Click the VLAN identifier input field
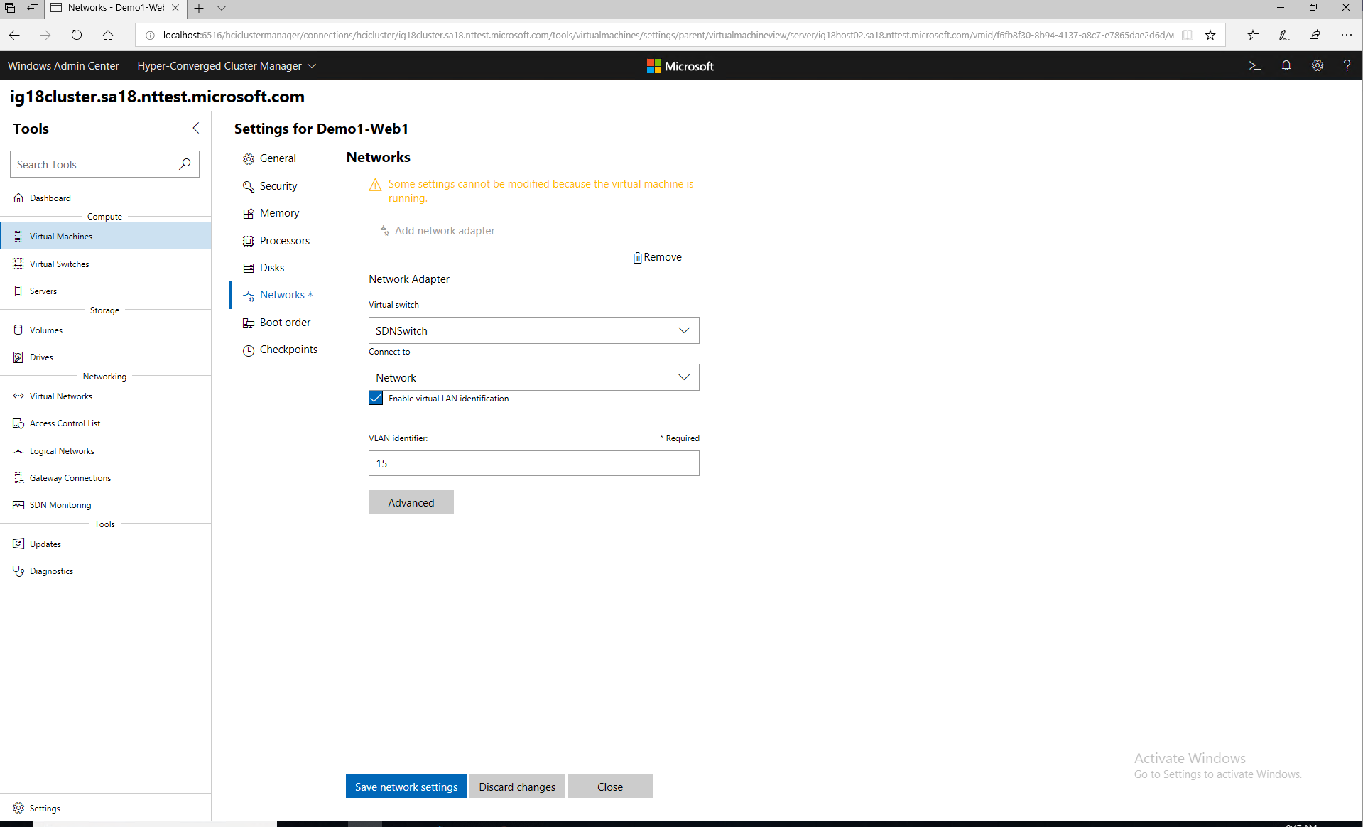The image size is (1363, 827). pyautogui.click(x=533, y=463)
